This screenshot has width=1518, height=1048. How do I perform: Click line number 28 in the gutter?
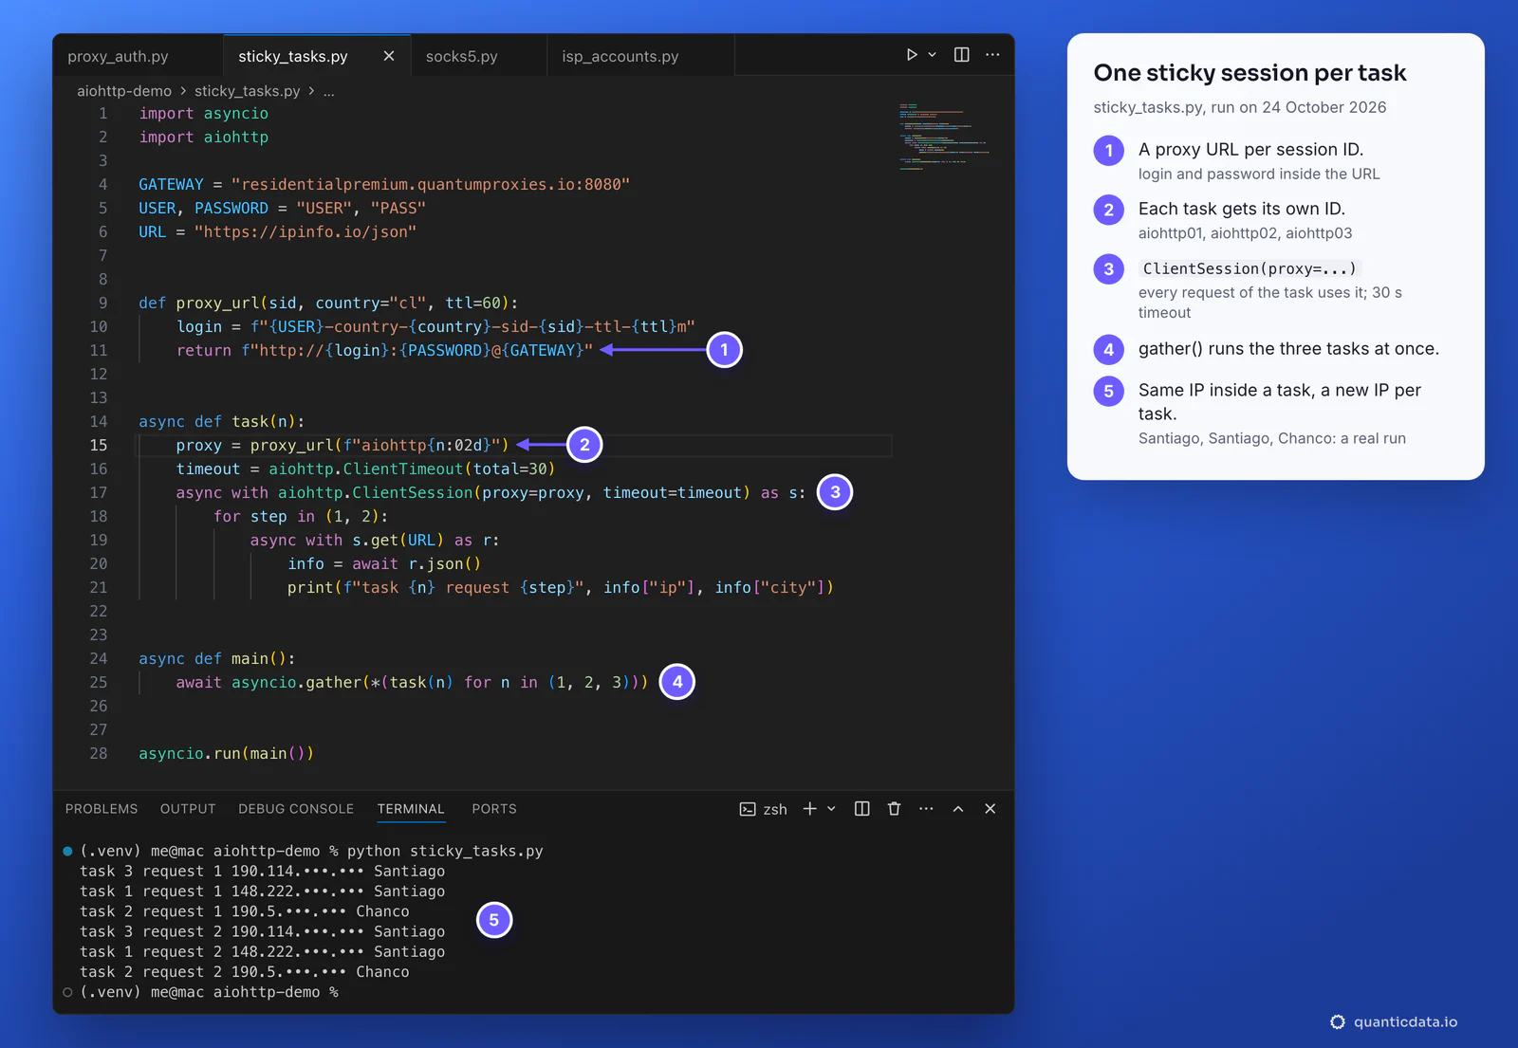coord(99,753)
